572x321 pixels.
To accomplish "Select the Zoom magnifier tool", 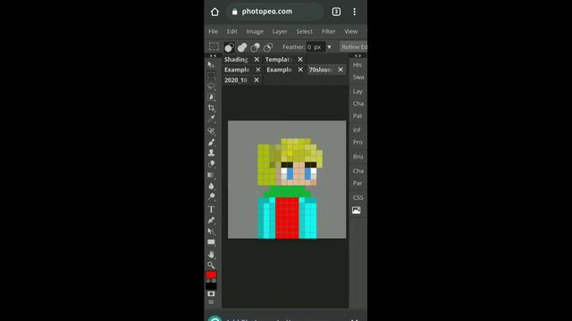I will tap(211, 265).
